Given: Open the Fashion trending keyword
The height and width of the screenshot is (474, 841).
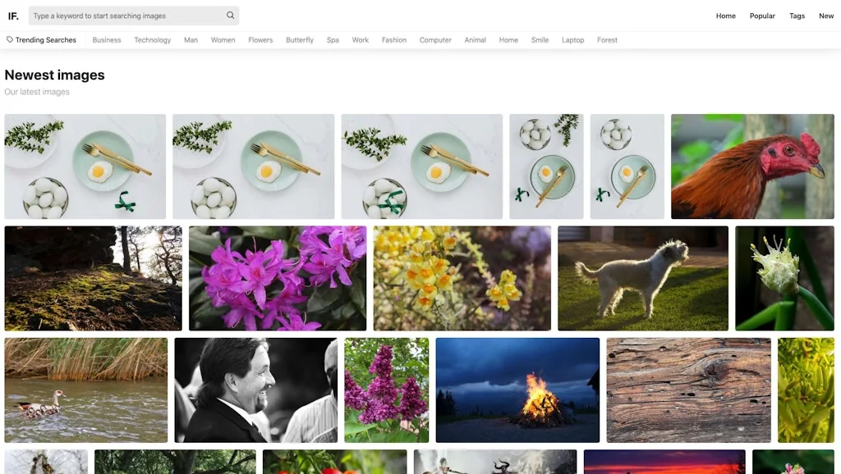Looking at the screenshot, I should pyautogui.click(x=393, y=39).
